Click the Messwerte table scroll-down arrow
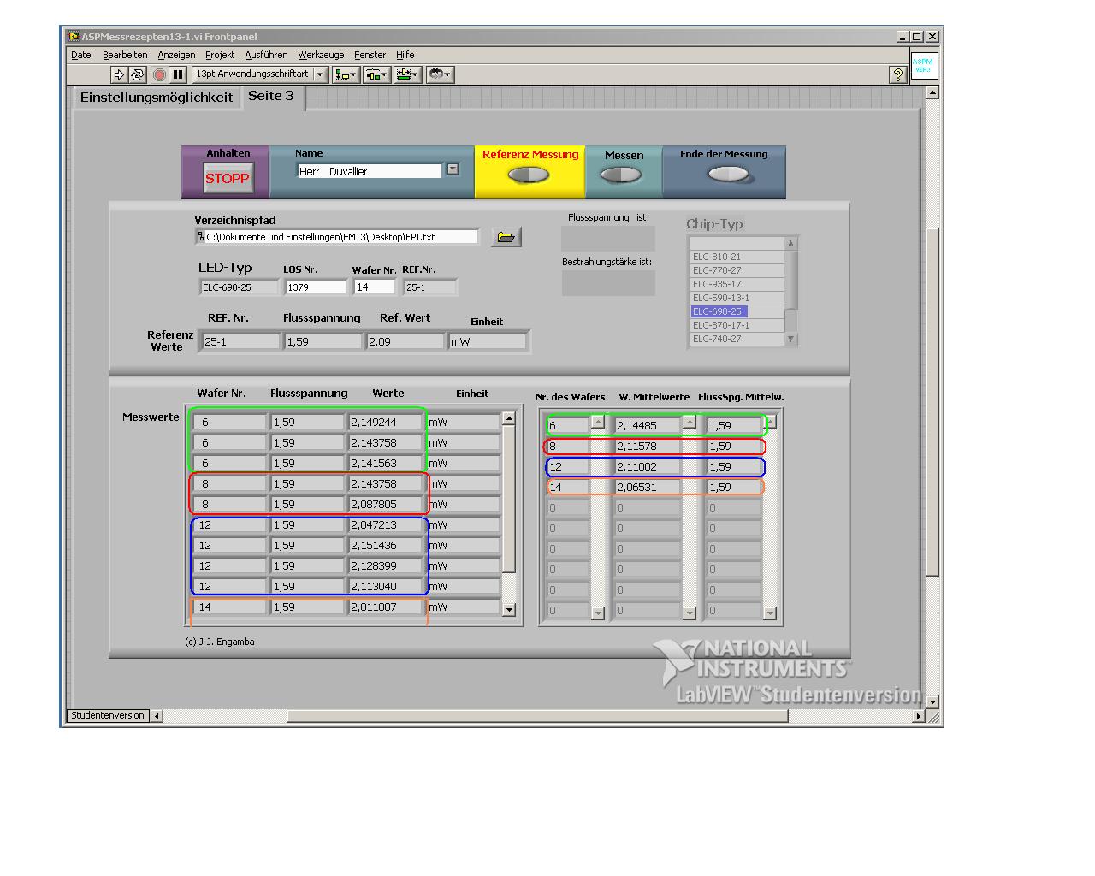 point(509,610)
